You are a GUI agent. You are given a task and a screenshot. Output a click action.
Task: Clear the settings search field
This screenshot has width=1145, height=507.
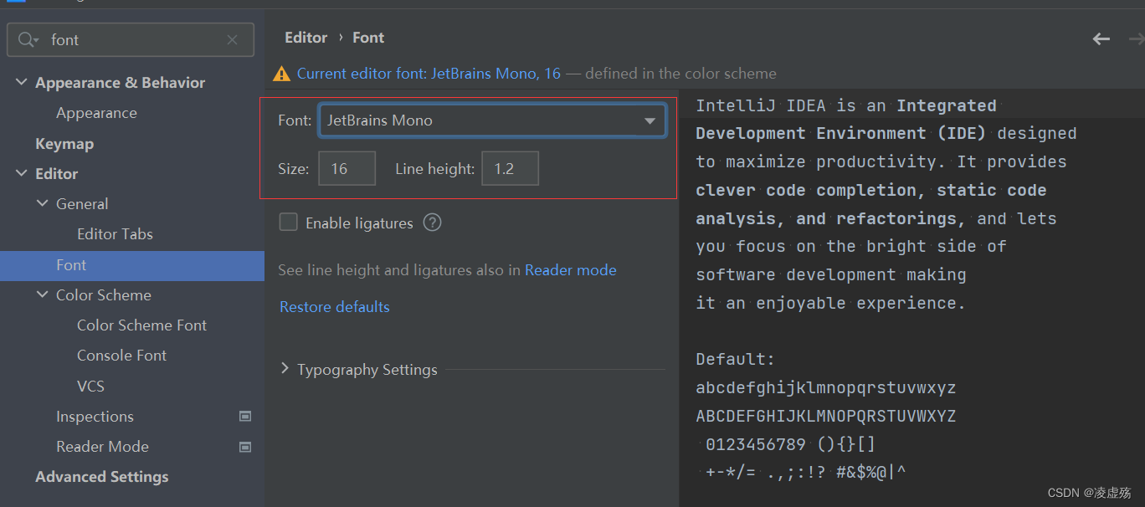click(233, 40)
